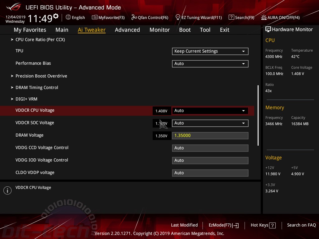Open Search(F9)
The image size is (319, 239).
tap(241, 17)
